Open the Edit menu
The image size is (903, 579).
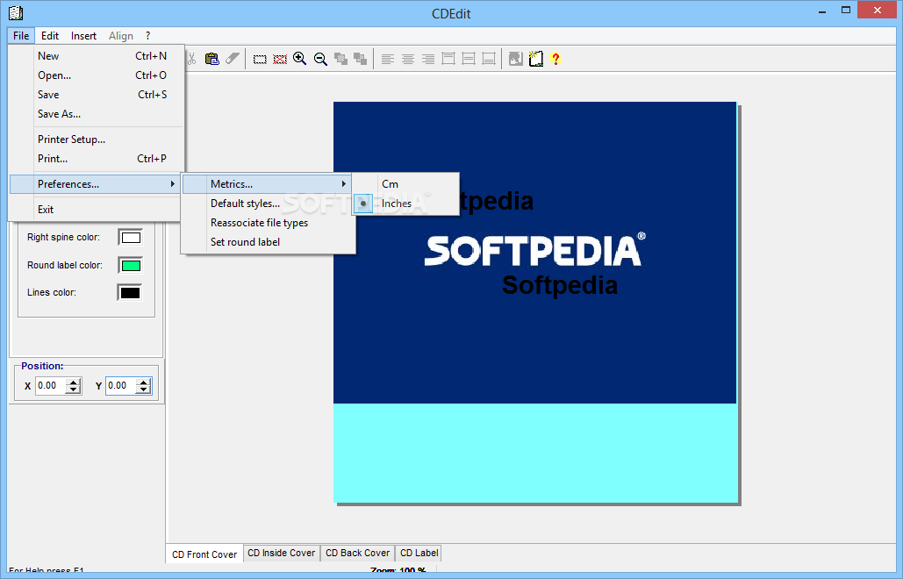pyautogui.click(x=50, y=36)
